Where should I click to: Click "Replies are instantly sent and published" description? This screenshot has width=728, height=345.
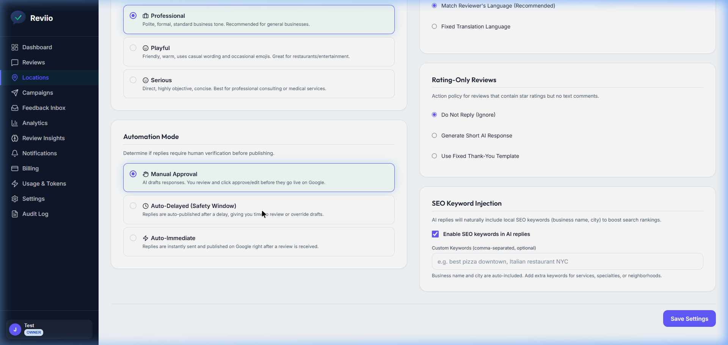(231, 247)
